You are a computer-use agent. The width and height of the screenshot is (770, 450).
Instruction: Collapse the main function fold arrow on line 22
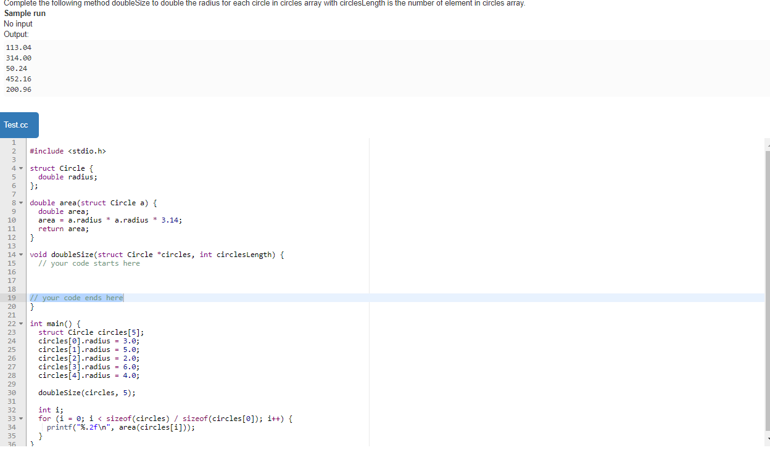[22, 324]
